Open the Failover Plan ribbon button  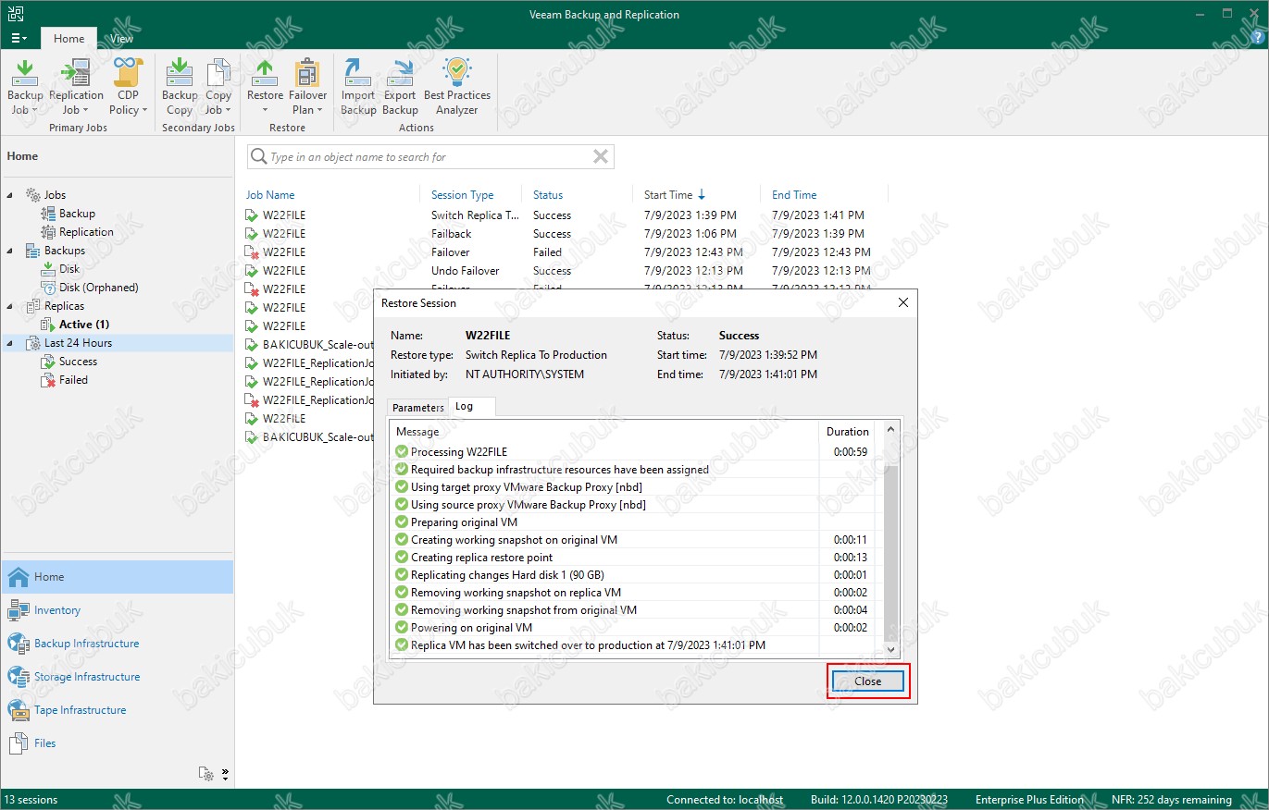tap(307, 87)
